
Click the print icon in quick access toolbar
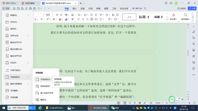30,8
